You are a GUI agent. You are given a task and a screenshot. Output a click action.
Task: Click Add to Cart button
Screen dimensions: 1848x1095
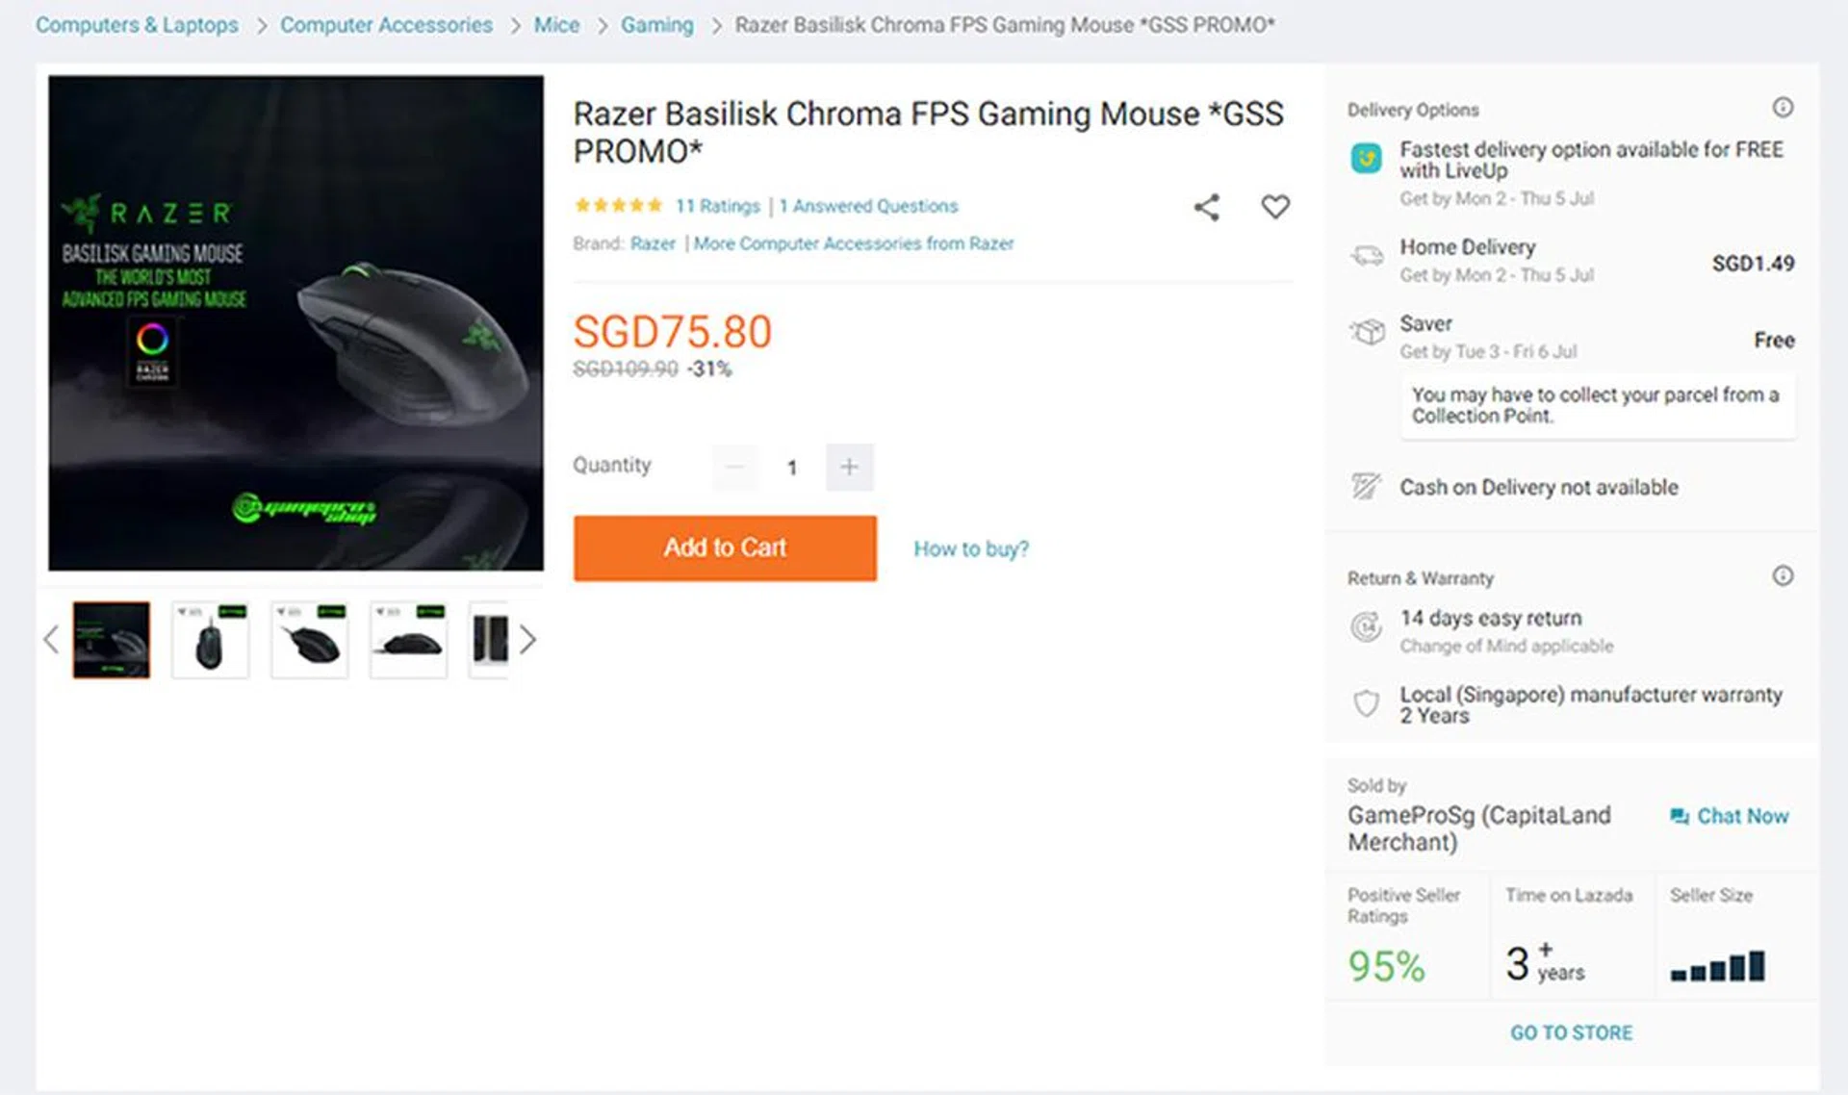click(x=725, y=547)
